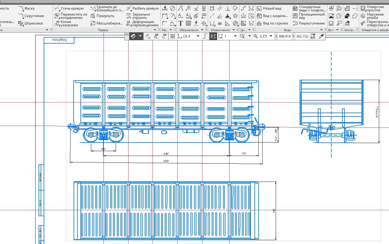Screen dimensions: 389x244
Task: Open the zoom scale 0.379 dropdown
Action: tap(271, 36)
